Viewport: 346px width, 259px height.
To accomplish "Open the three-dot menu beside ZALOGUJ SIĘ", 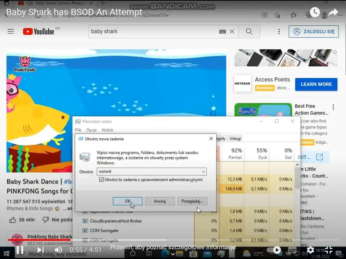I will click(279, 31).
